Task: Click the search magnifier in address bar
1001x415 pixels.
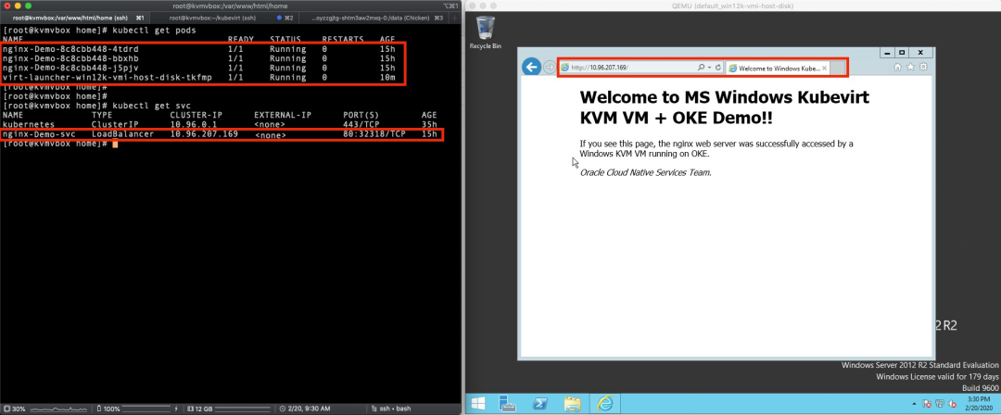Action: tap(702, 68)
